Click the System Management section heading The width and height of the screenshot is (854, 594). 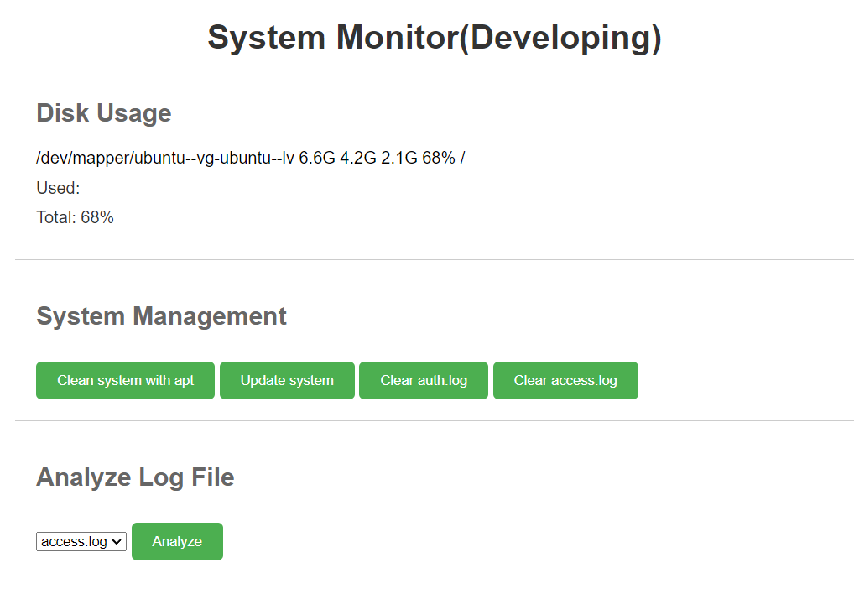[x=161, y=316]
